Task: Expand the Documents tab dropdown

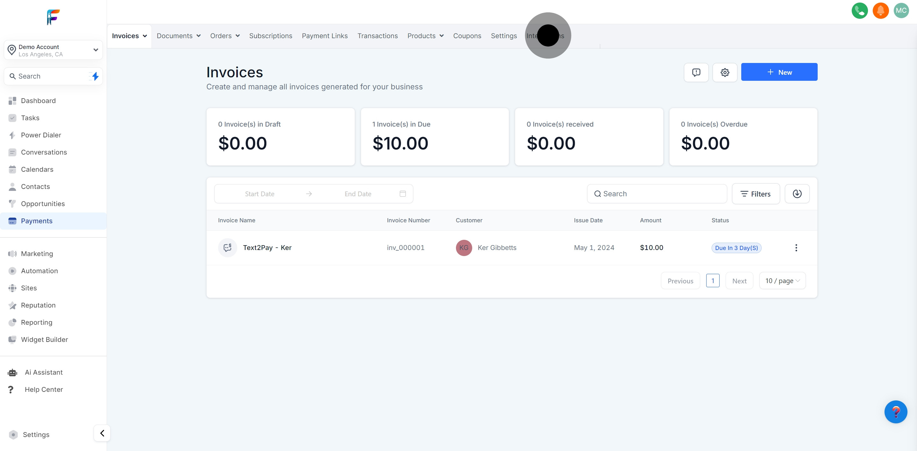Action: [178, 36]
